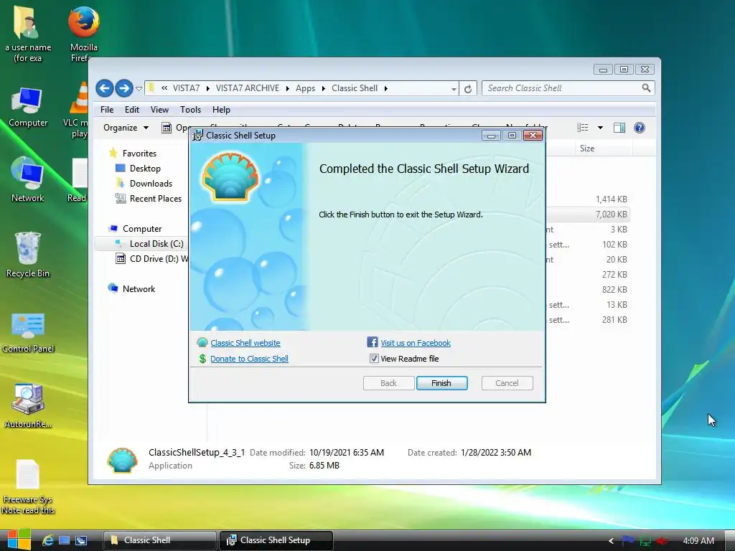Open the user name folder desktop icon

(28, 34)
